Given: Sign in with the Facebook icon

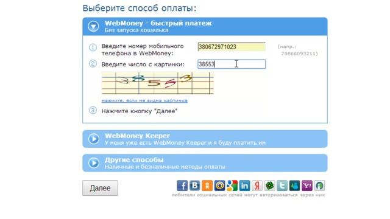Looking at the screenshot, I should pos(182,186).
